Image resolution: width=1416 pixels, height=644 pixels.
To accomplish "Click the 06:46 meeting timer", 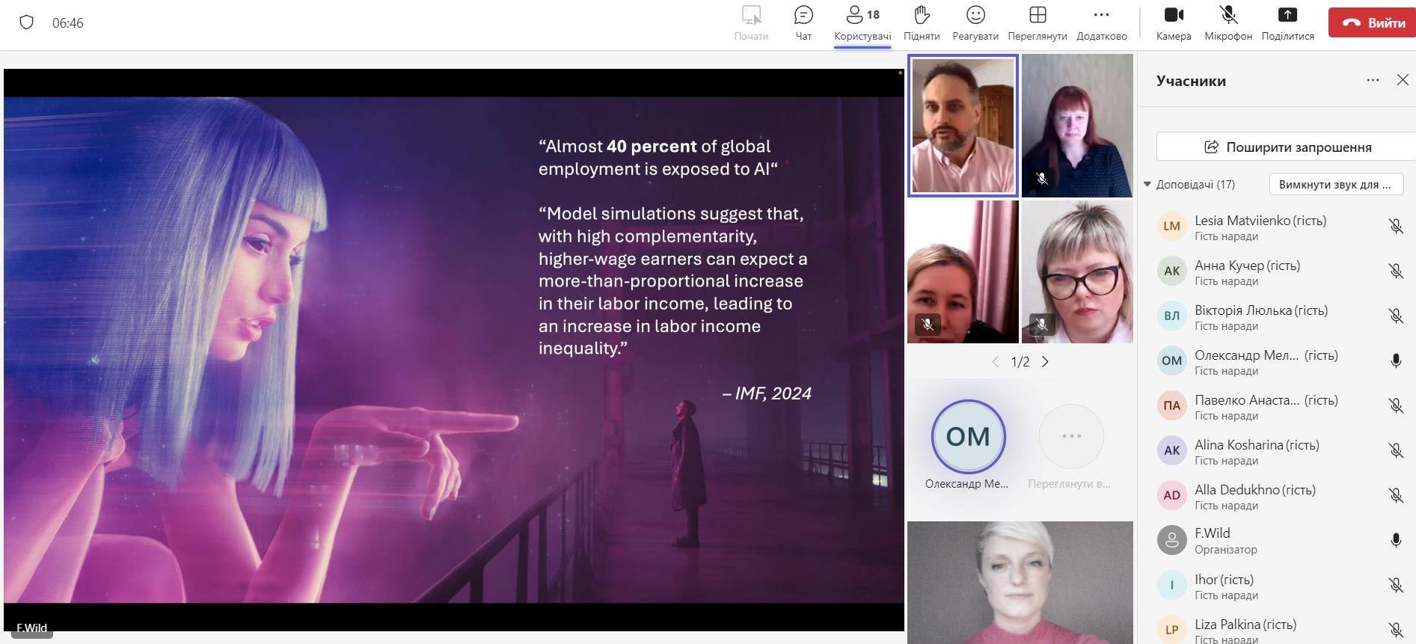I will coord(67,23).
